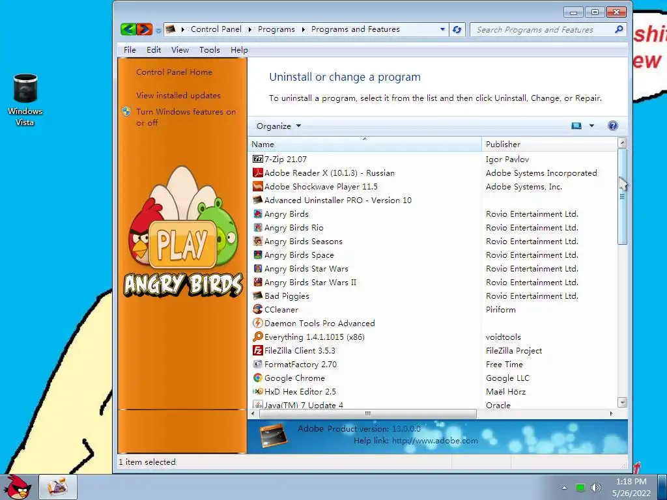Click "Piriform" publisher cell

point(501,309)
